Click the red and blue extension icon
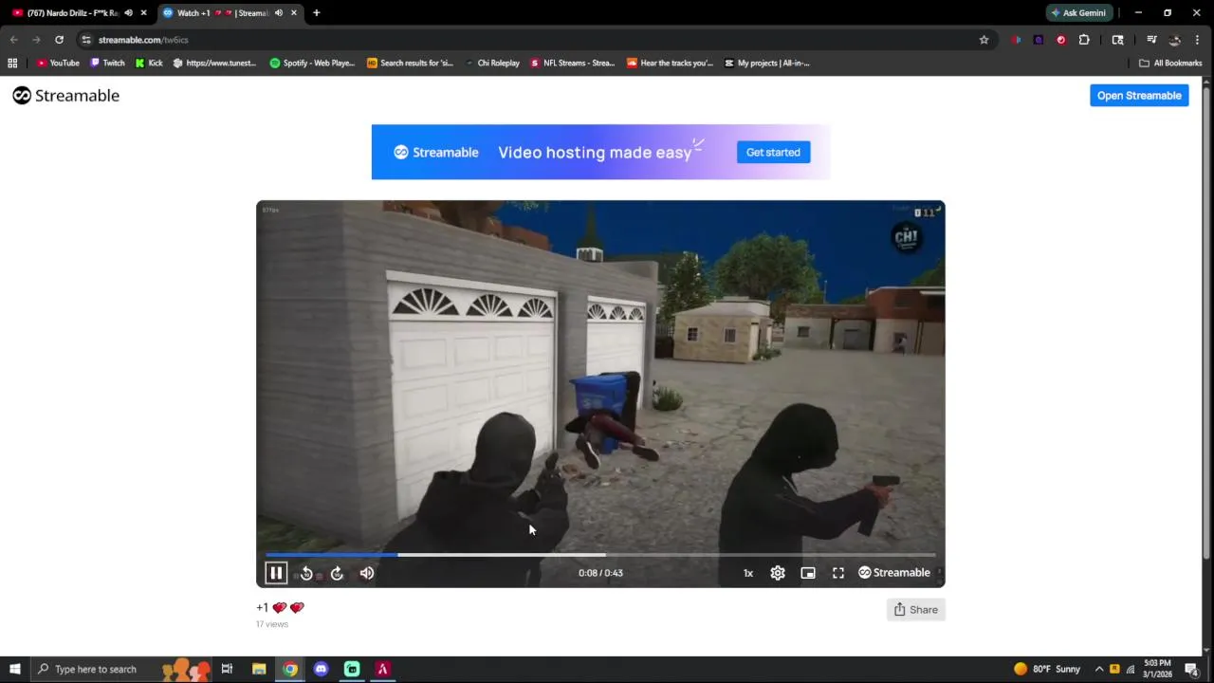1214x683 pixels. (x=1016, y=40)
